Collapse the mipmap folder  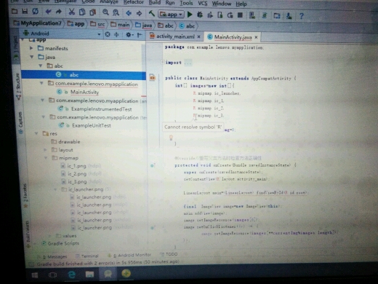pyautogui.click(x=46, y=158)
